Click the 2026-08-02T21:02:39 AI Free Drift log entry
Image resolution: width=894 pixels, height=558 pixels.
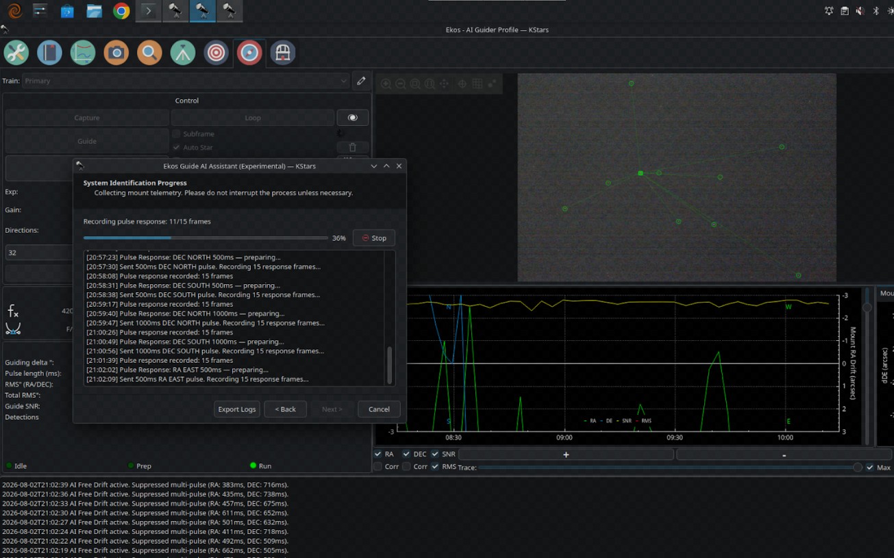(x=145, y=485)
